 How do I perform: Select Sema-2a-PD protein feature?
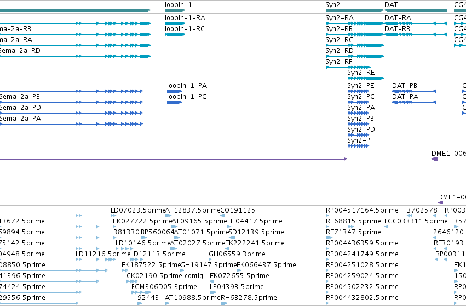click(x=71, y=113)
